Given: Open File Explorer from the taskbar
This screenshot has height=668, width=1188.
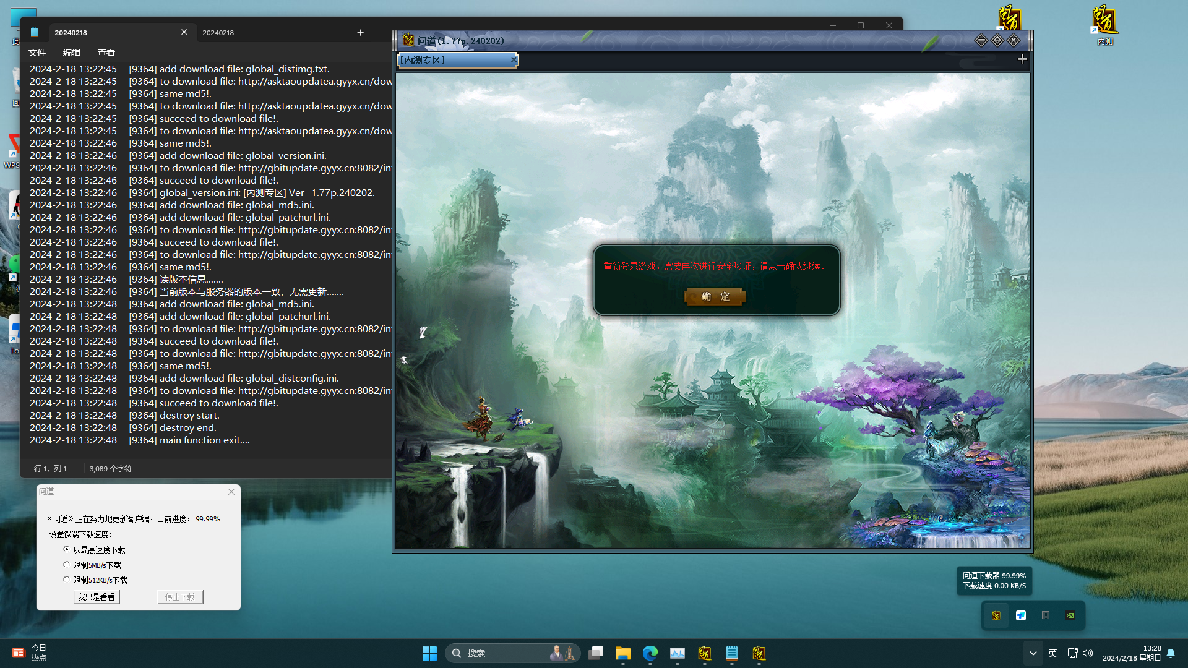Looking at the screenshot, I should click(623, 653).
